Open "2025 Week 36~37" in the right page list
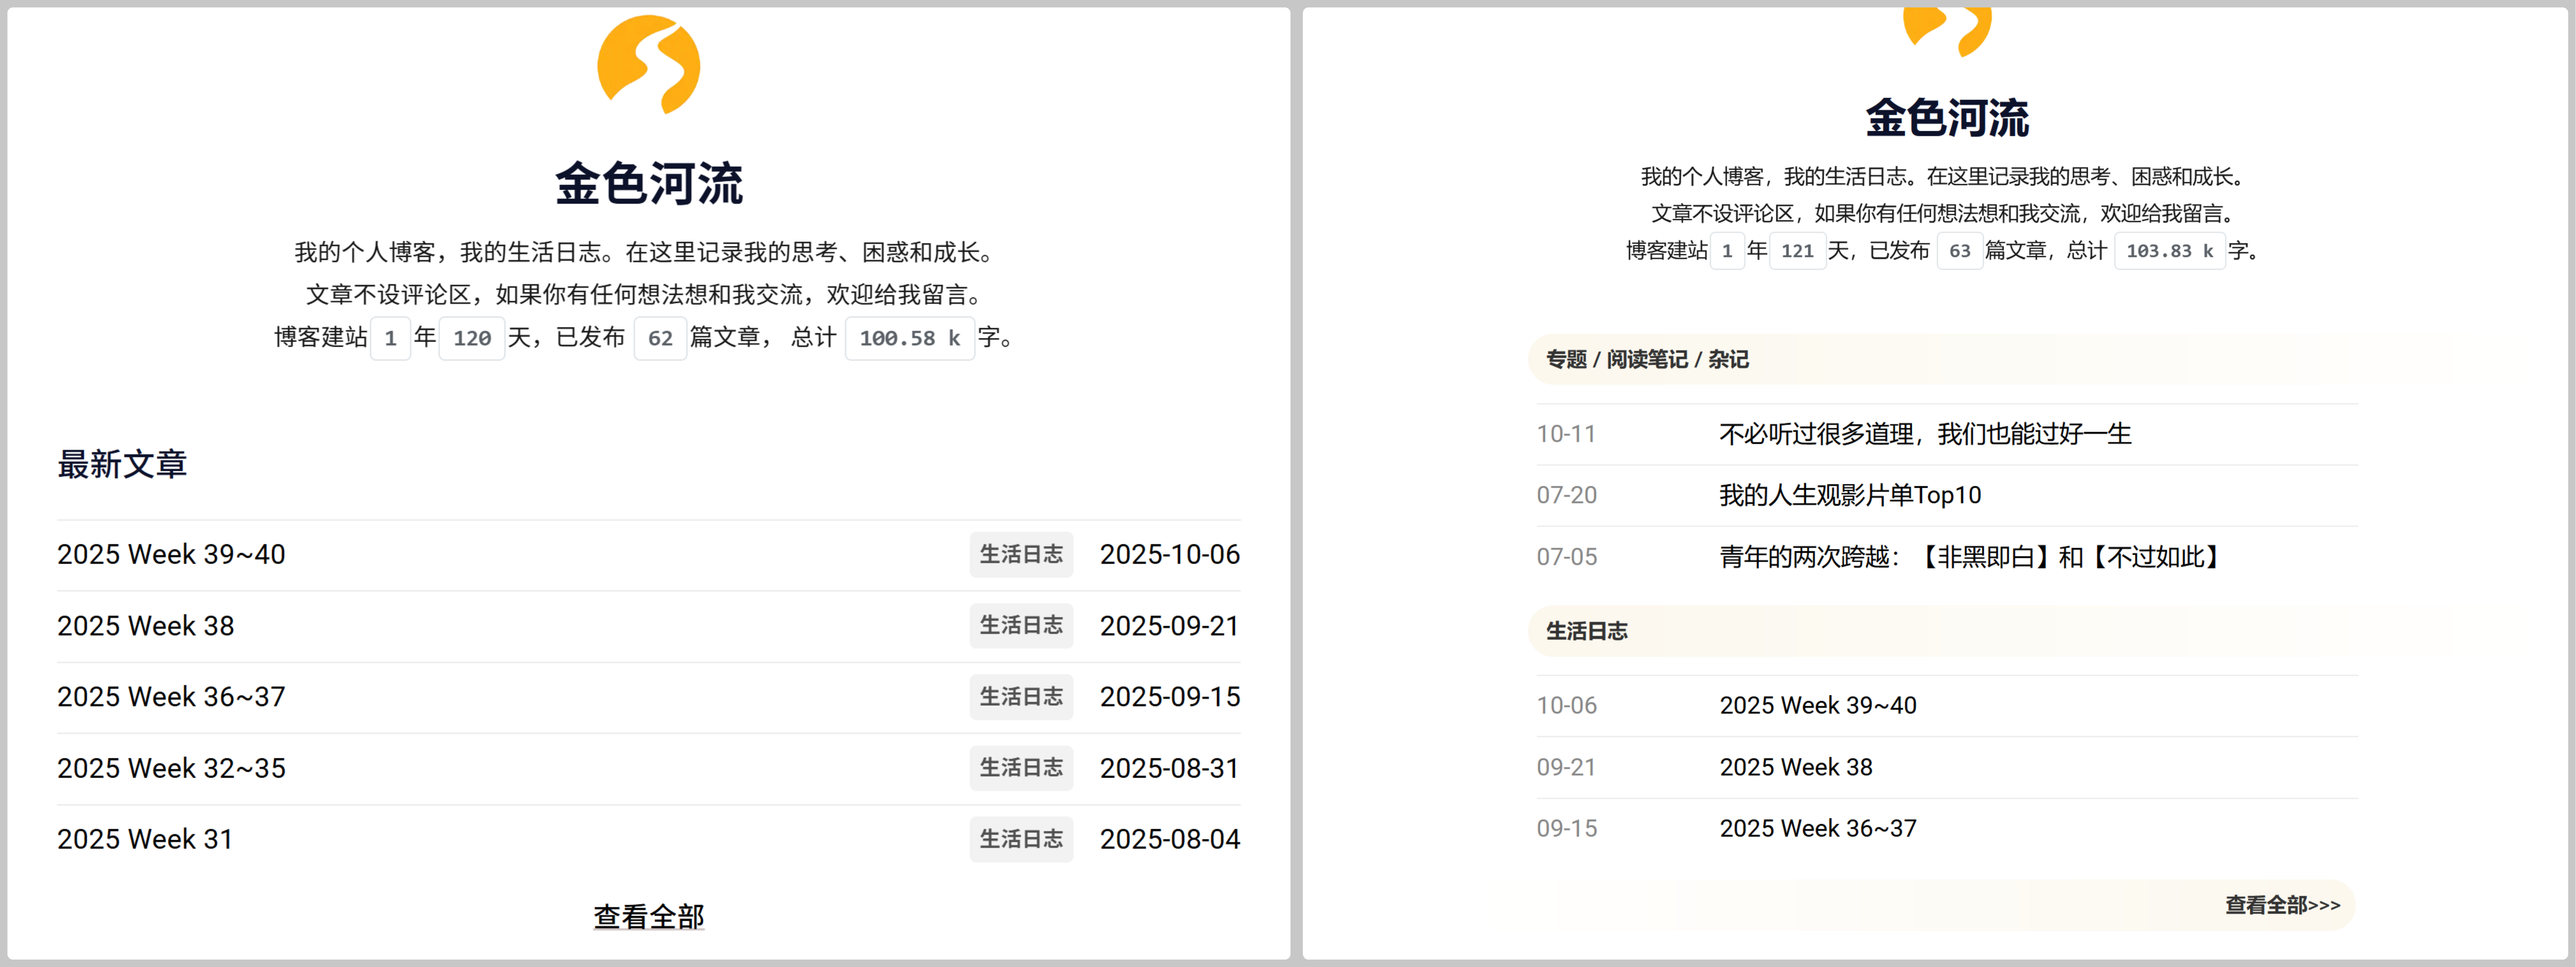Image resolution: width=2576 pixels, height=967 pixels. (1818, 828)
